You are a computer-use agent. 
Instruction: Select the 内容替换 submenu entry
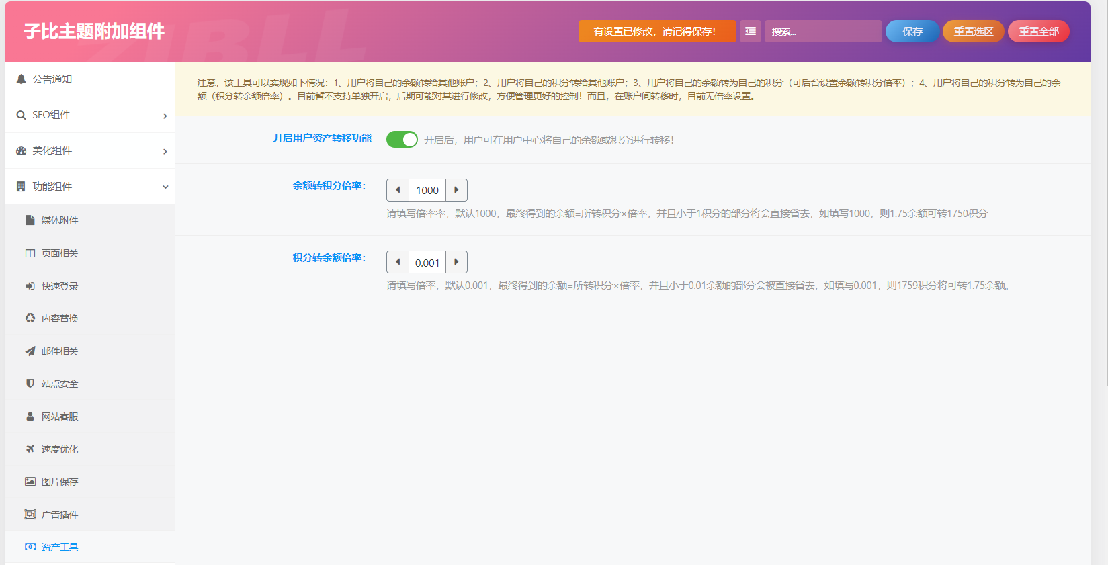point(90,318)
